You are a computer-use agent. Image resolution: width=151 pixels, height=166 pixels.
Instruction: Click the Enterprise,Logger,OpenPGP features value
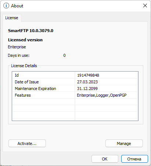(102, 95)
